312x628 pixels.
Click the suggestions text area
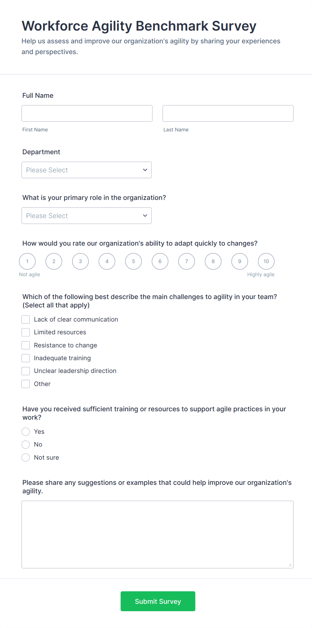coord(157,534)
